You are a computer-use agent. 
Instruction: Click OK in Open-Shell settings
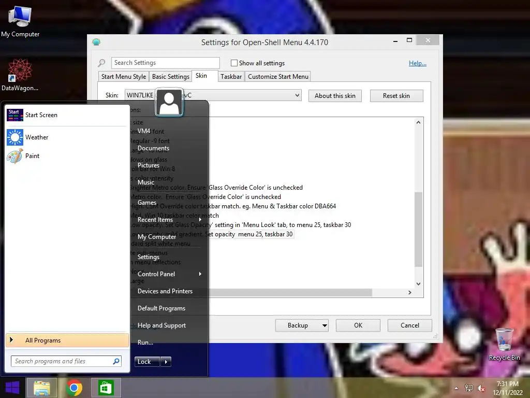pyautogui.click(x=358, y=325)
